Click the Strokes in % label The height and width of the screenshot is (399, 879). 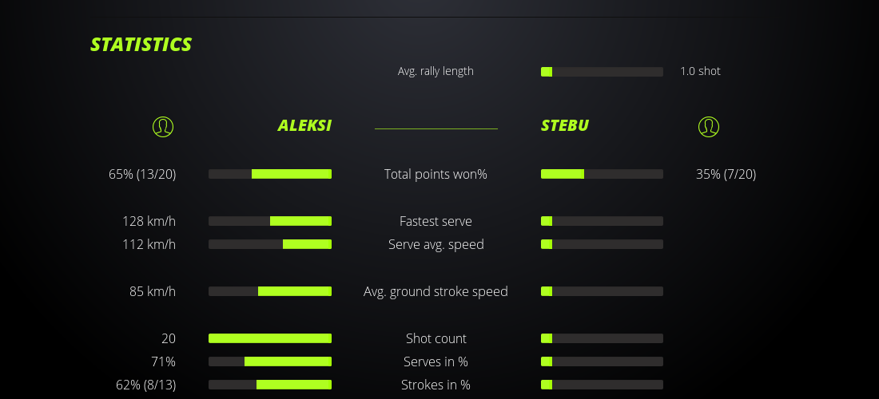pos(436,385)
